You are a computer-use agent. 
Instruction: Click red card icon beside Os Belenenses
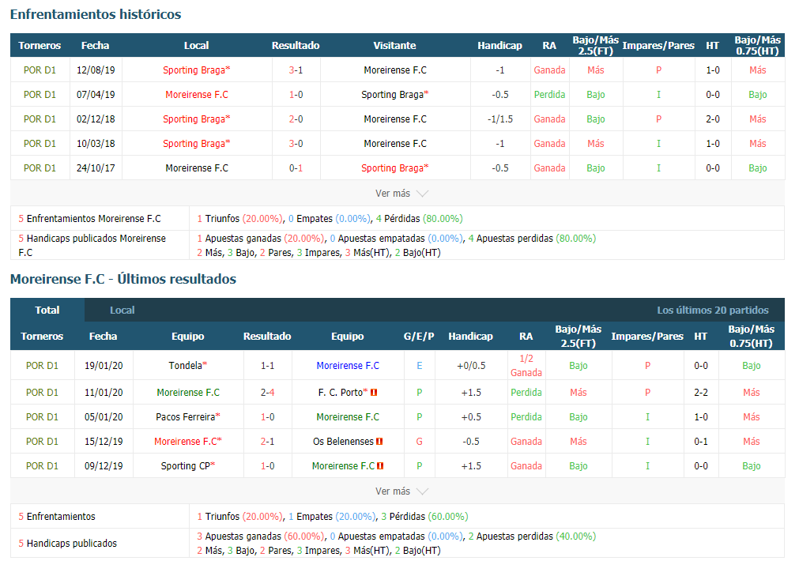coord(379,441)
